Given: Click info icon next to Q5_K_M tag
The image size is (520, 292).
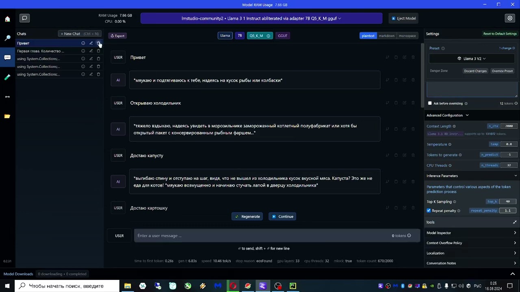Looking at the screenshot, I should coord(268,36).
